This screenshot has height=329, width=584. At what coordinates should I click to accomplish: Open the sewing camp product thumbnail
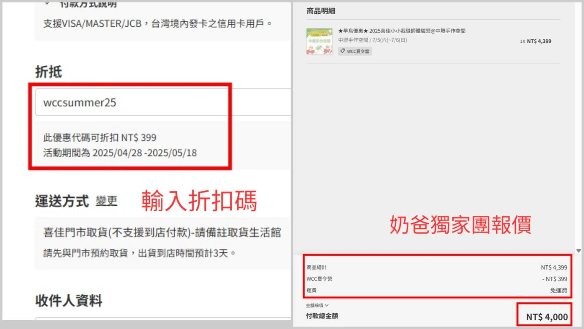[x=319, y=41]
